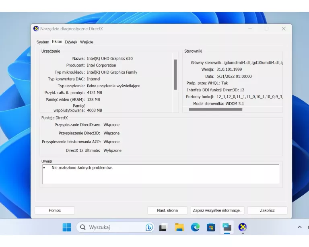This screenshot has height=247, width=309.
Task: Click the active remote desktop taskbar icon
Action: (x=227, y=227)
